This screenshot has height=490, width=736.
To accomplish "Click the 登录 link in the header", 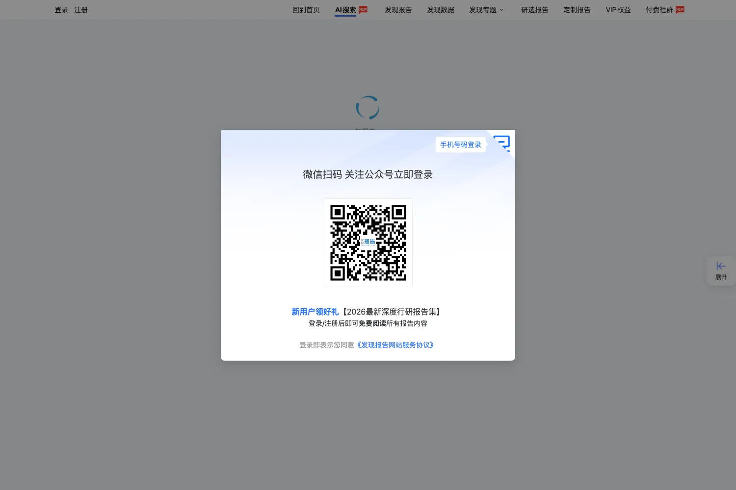I will click(x=61, y=10).
